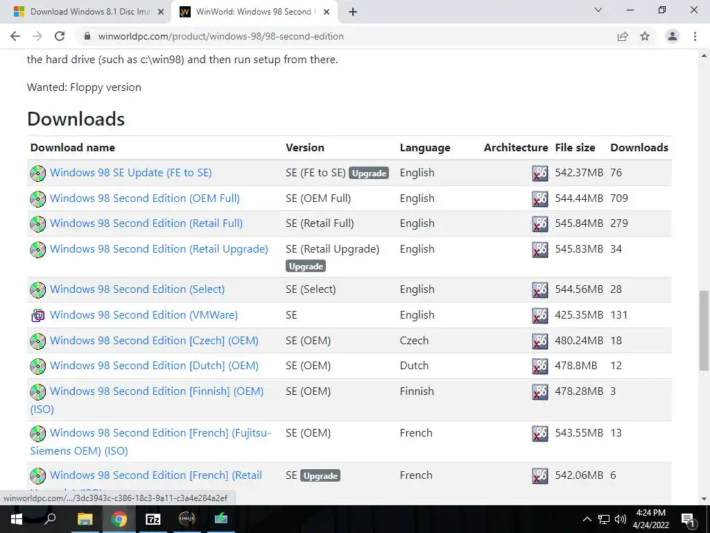Open Windows 98 Second Edition (Retail Upgrade)

tap(159, 249)
